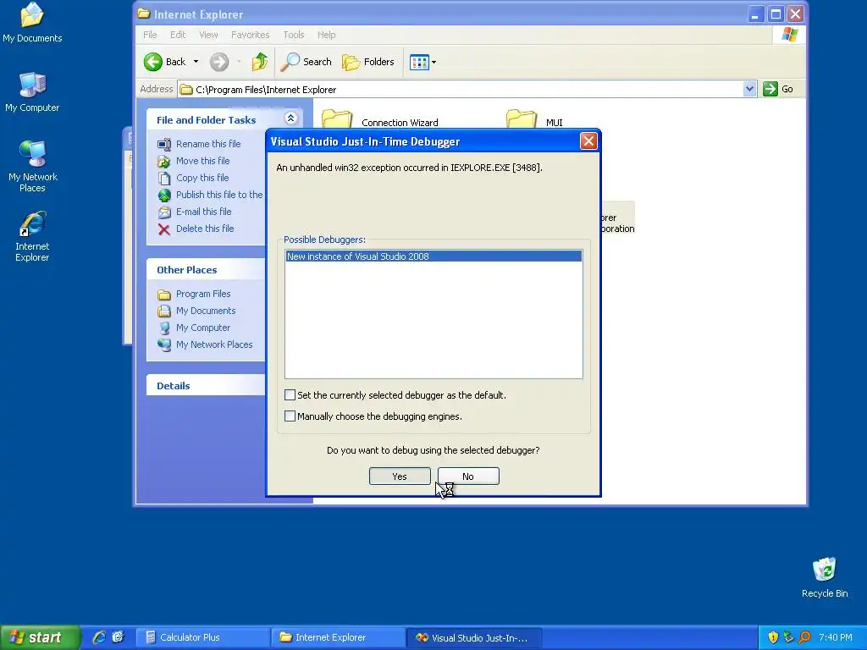The height and width of the screenshot is (650, 867).
Task: Open the Views icon menu
Action: (x=419, y=63)
